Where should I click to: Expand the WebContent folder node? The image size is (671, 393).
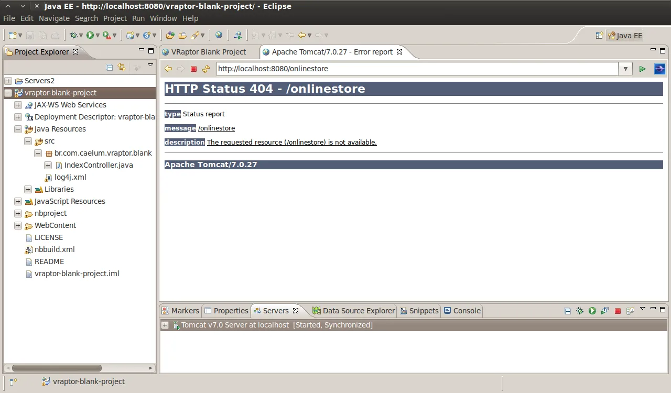(18, 225)
